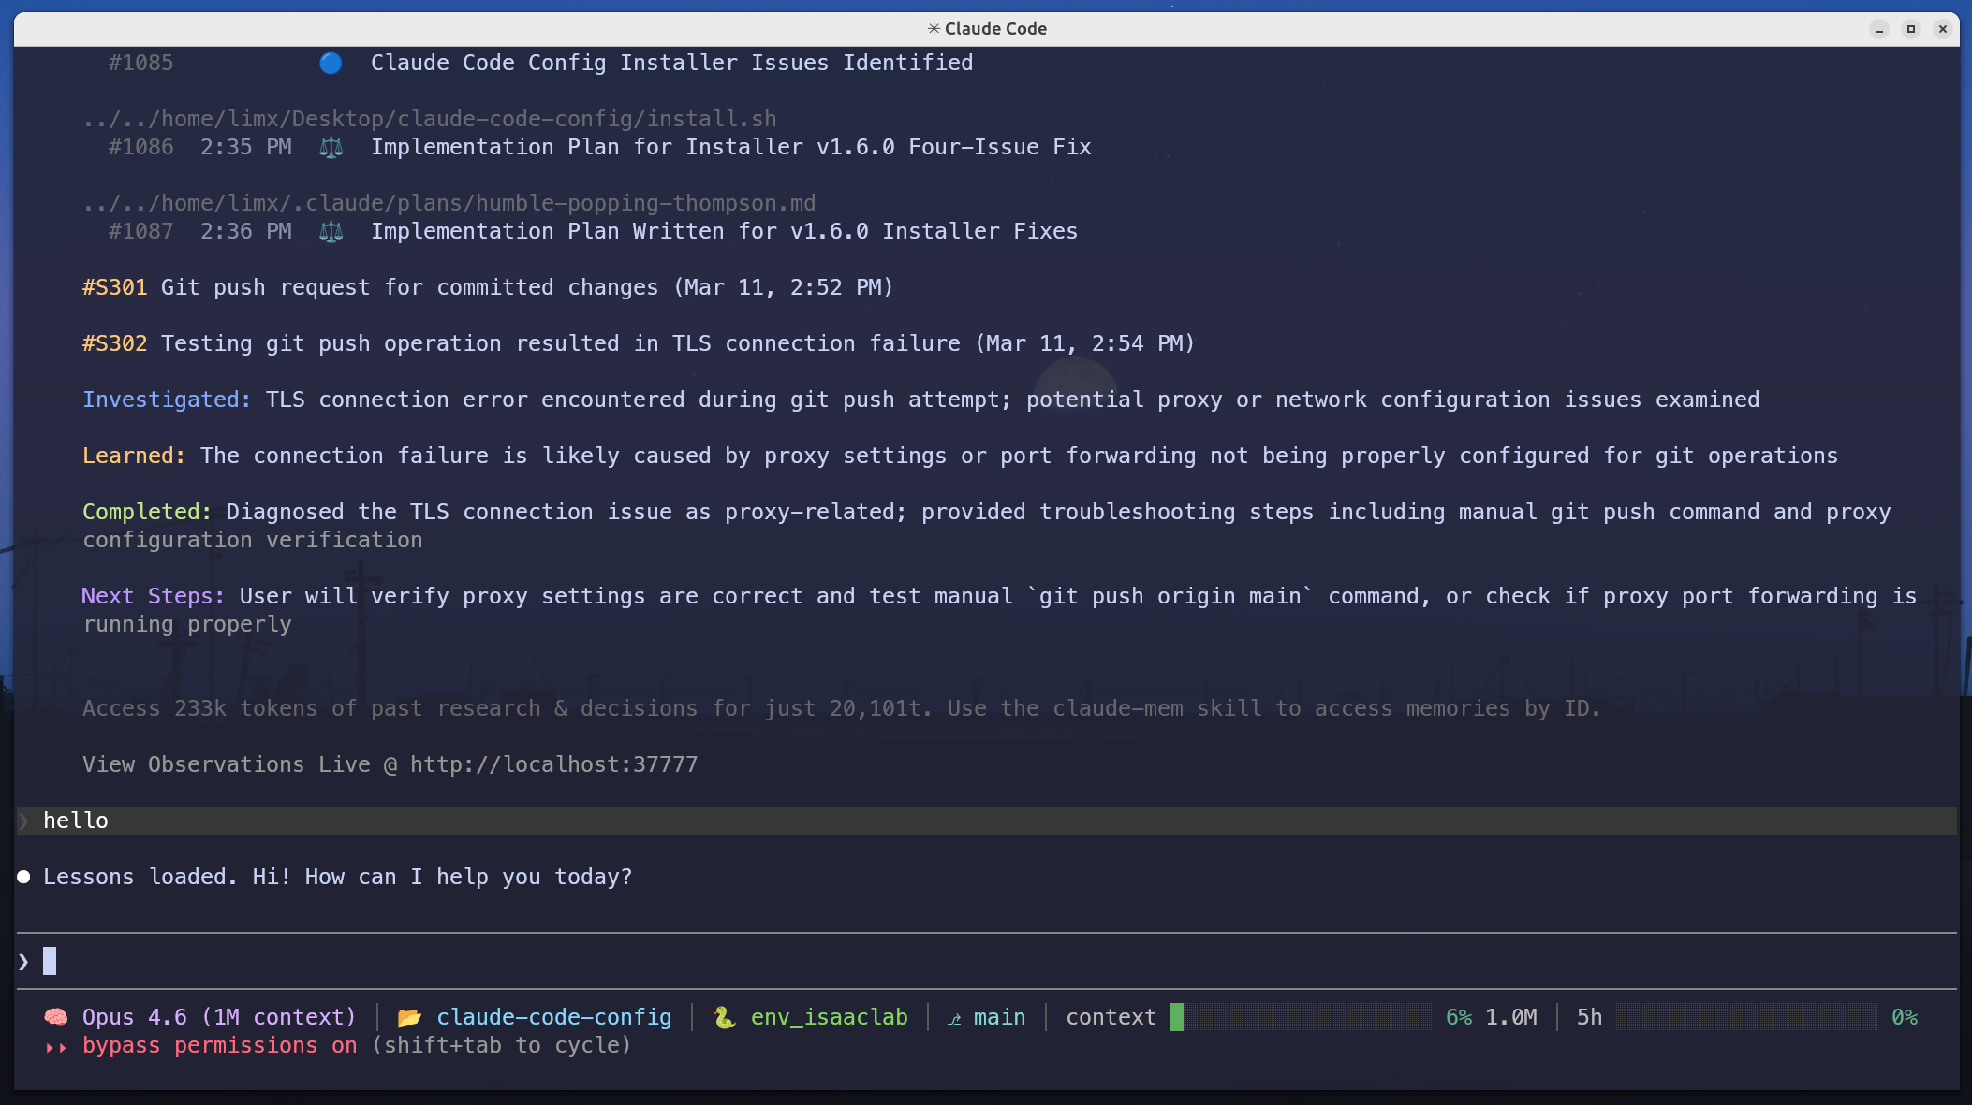The height and width of the screenshot is (1105, 1972).
Task: Click the env_isaaclab environment name
Action: point(830,1017)
